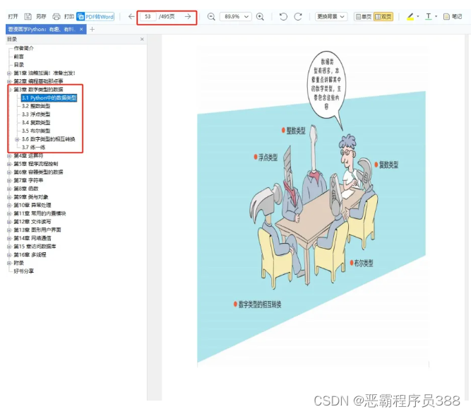The width and height of the screenshot is (471, 414).
Task: Click the comic illustration on the page
Action: [311, 207]
